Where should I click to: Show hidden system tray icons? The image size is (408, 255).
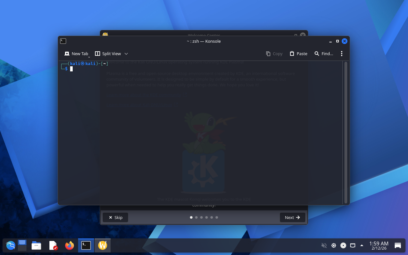(x=362, y=245)
